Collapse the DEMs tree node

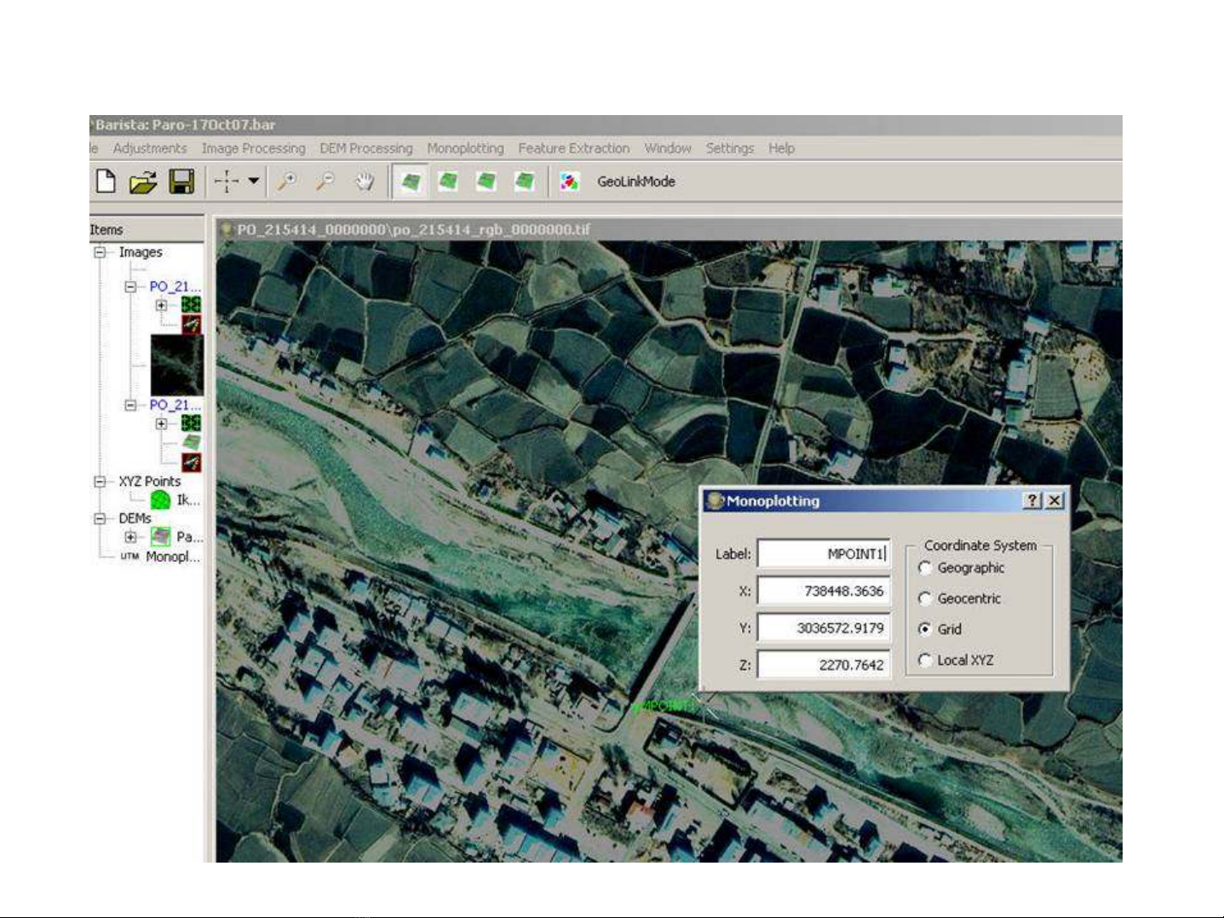click(101, 518)
